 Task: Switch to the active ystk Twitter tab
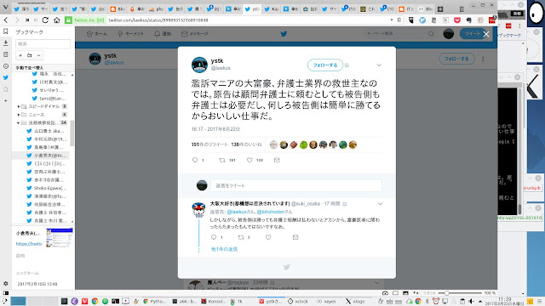coord(252,9)
